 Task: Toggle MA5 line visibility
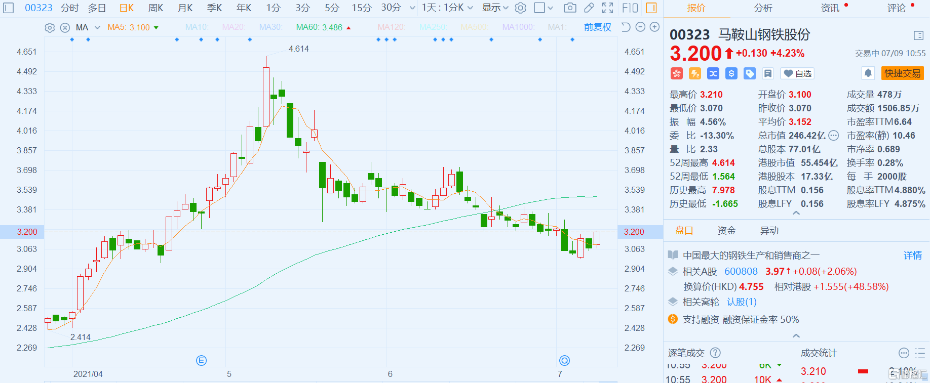[x=129, y=27]
